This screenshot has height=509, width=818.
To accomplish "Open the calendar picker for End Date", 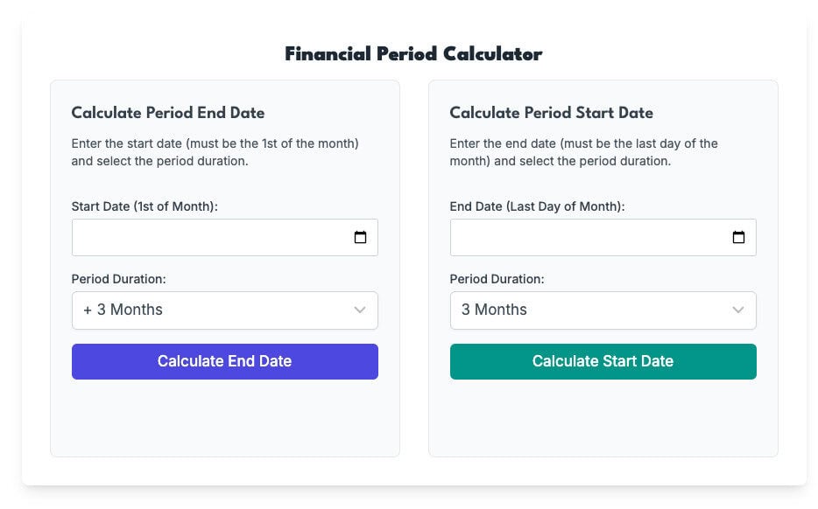I will [738, 237].
